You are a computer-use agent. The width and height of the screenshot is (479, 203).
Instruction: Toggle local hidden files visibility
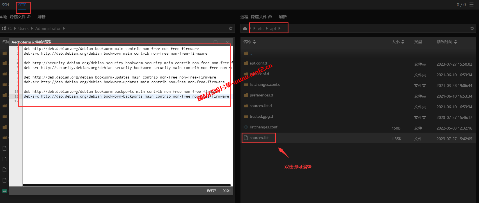(20, 17)
